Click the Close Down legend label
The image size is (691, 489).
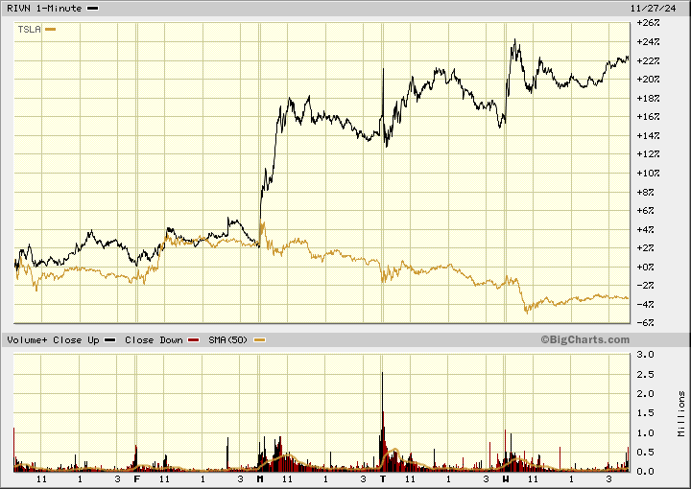[154, 340]
